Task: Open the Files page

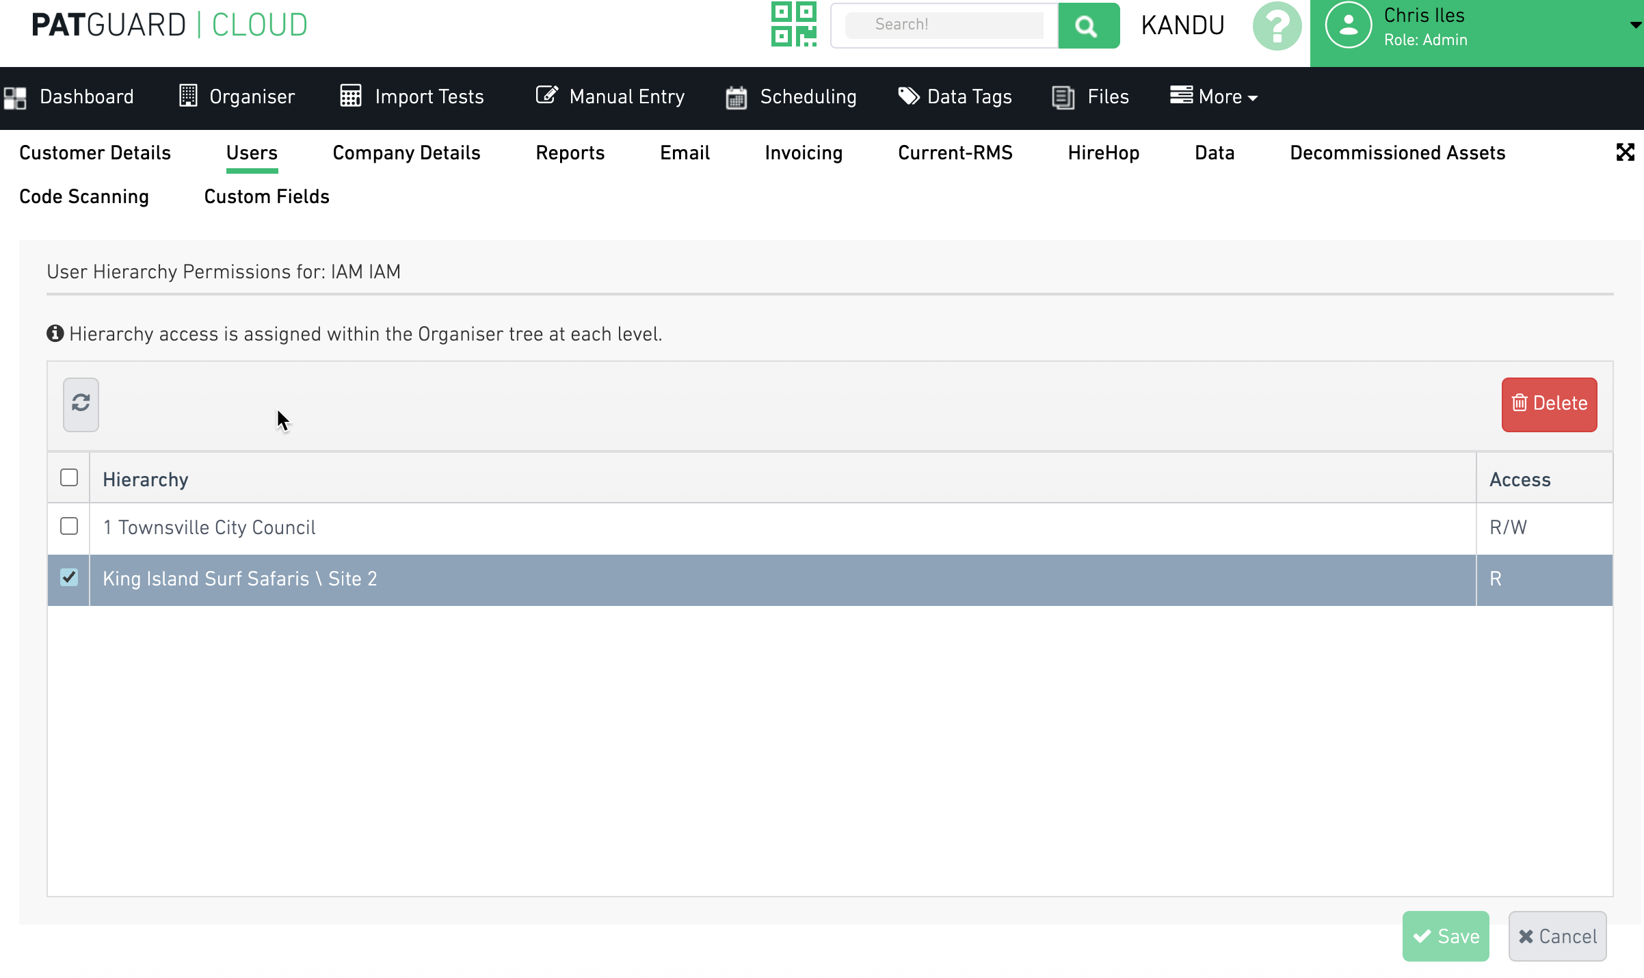Action: [x=1091, y=97]
